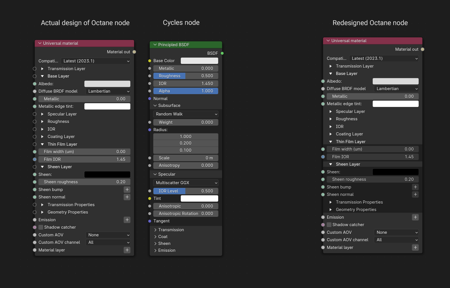Click Material out socket on actual-design Octane node
450x288 pixels.
coord(134,52)
